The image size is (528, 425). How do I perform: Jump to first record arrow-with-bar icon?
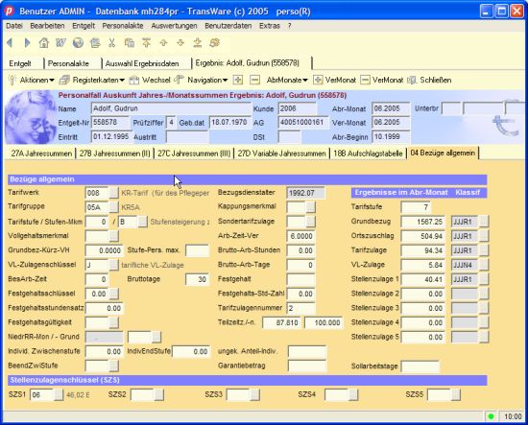tap(146, 43)
